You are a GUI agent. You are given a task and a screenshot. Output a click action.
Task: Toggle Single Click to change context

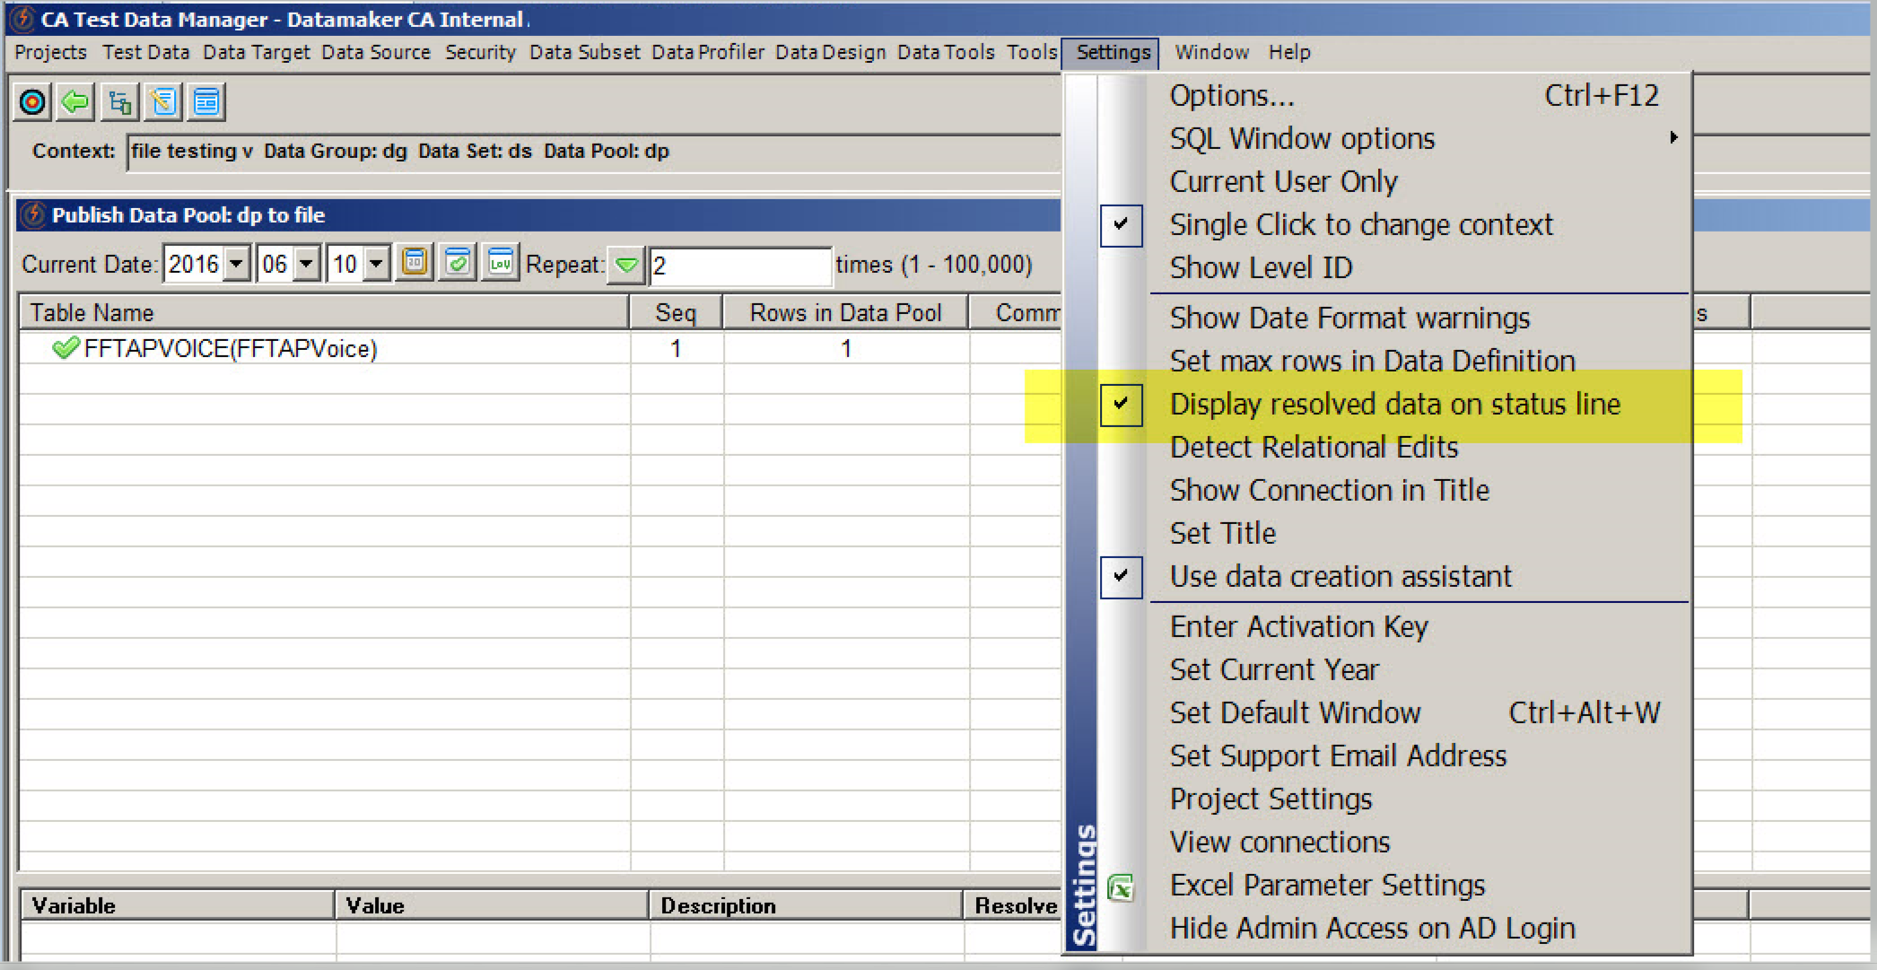coord(1360,225)
